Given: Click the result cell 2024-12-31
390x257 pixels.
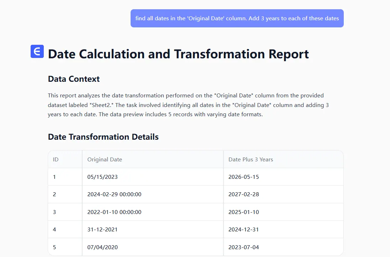Looking at the screenshot, I should tap(244, 230).
